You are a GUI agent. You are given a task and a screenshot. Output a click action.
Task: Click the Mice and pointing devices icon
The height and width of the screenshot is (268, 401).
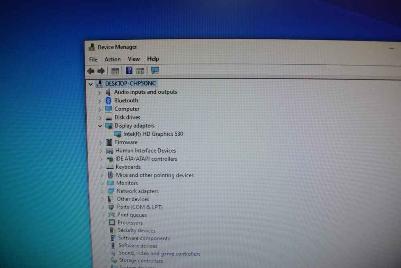pyautogui.click(x=110, y=175)
